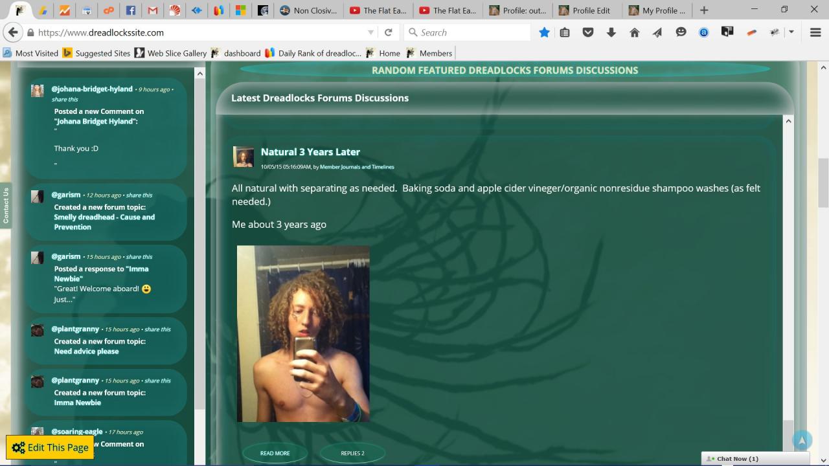Screen dimensions: 829x466
Task: Click the main page scrollbar up arrow
Action: click(x=823, y=67)
